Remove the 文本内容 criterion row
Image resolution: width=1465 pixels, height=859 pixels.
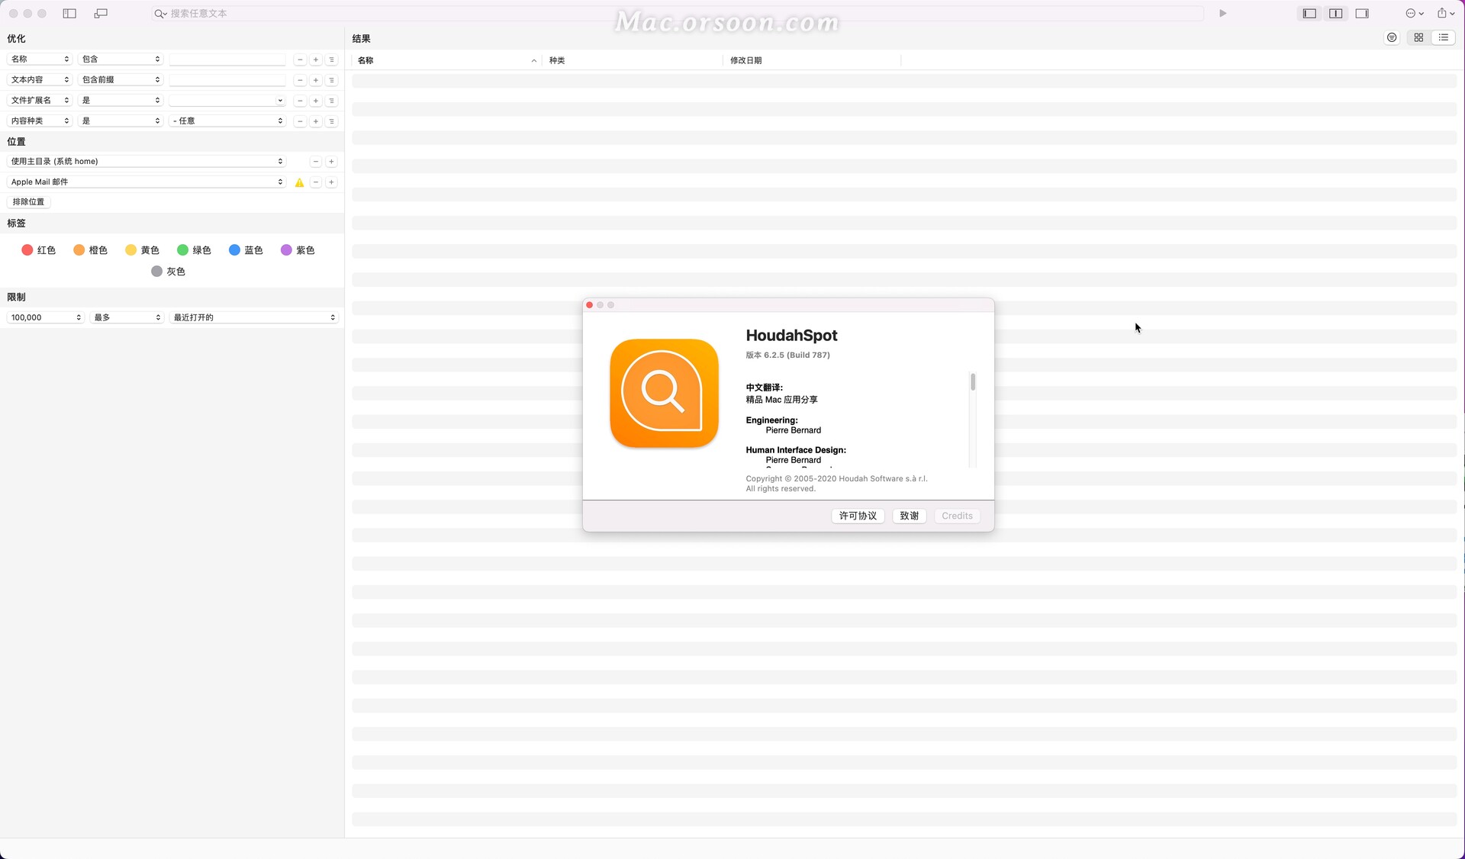click(x=300, y=80)
